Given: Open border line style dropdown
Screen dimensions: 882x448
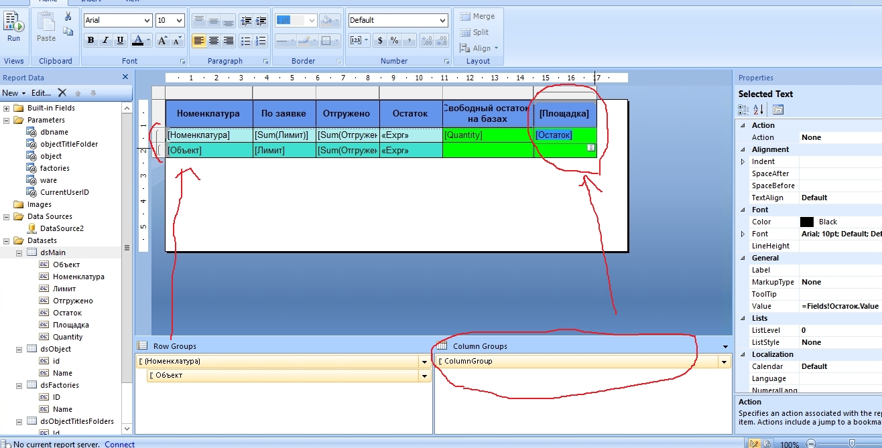Looking at the screenshot, I should [285, 41].
